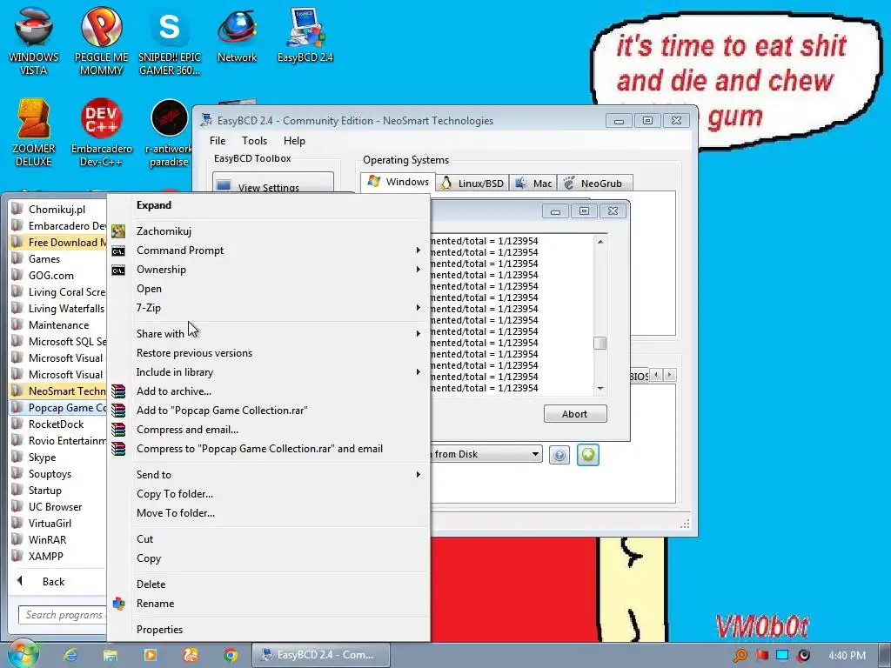This screenshot has height=668, width=891.
Task: Select the Windows operating systems tab
Action: pos(398,182)
